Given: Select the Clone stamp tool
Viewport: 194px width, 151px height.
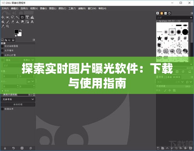Looking at the screenshot, I should click(17, 22).
